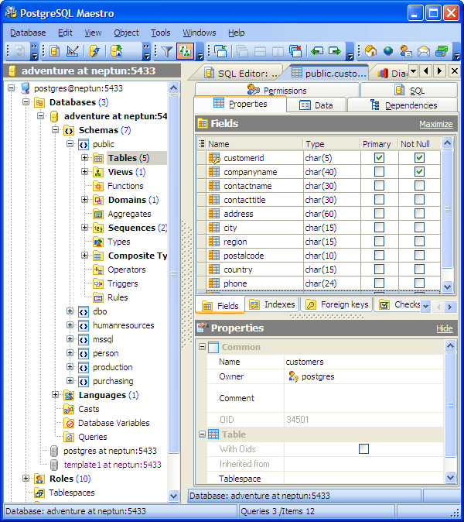Click the postgres owner user icon
This screenshot has width=464, height=522.
293,376
